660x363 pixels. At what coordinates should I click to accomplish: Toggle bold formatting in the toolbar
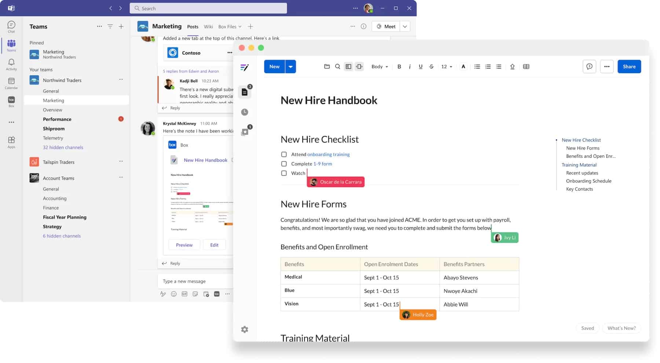click(399, 67)
